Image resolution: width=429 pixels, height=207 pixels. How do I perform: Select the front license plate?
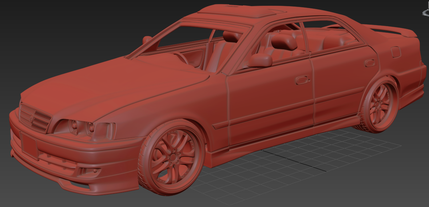tap(29, 145)
